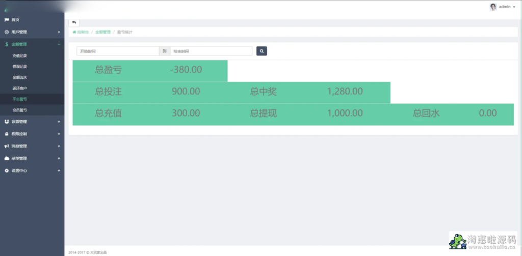This screenshot has width=522, height=256.
Task: Click the 1,280.00 value
Action: (x=345, y=92)
